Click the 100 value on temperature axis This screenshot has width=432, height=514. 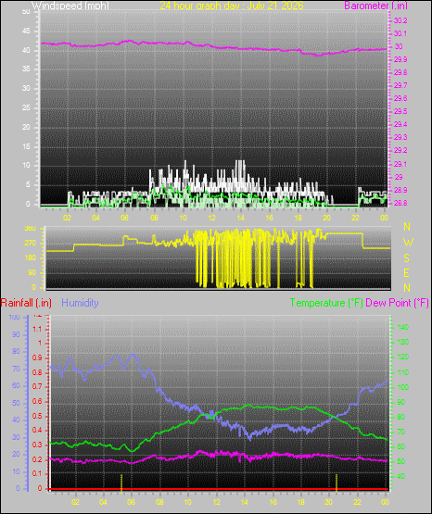click(403, 387)
